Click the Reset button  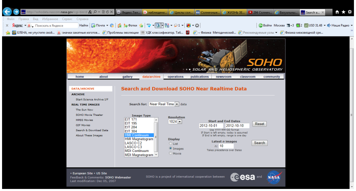(260, 124)
